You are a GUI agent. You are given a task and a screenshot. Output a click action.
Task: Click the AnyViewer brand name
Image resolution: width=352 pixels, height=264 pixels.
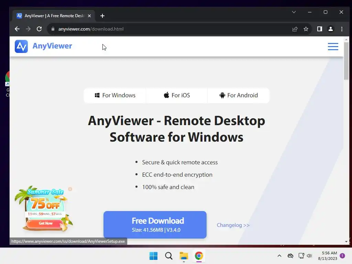52,46
